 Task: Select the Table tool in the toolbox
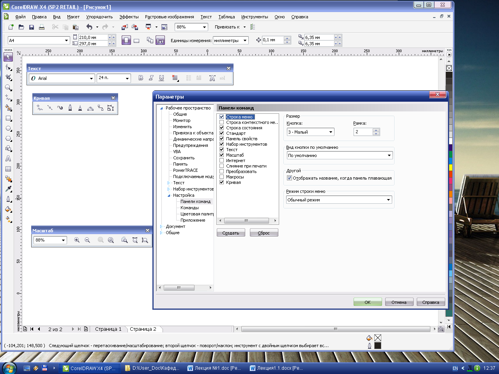coord(8,169)
